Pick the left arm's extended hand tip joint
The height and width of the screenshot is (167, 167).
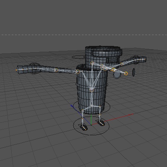[16, 70]
